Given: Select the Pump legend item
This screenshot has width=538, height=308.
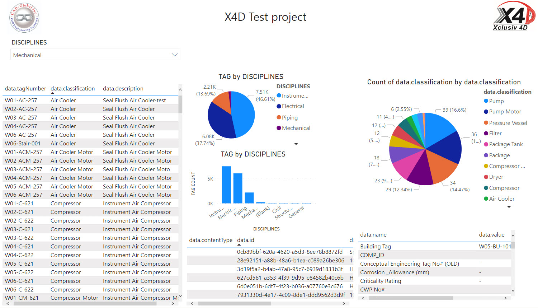Looking at the screenshot, I should pos(494,101).
